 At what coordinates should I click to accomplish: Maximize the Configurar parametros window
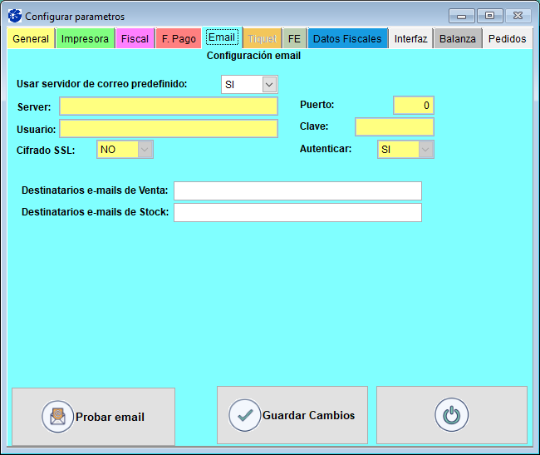489,16
